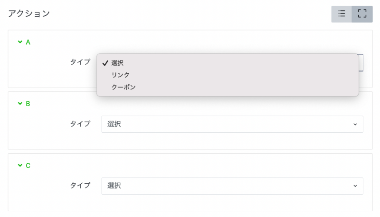Click the タイプ label in section A
Image resolution: width=380 pixels, height=217 pixels.
(x=80, y=62)
